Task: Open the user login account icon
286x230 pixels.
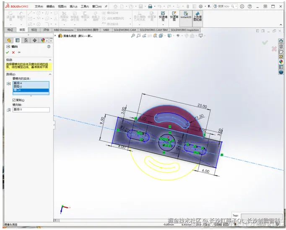Action: click(x=242, y=6)
